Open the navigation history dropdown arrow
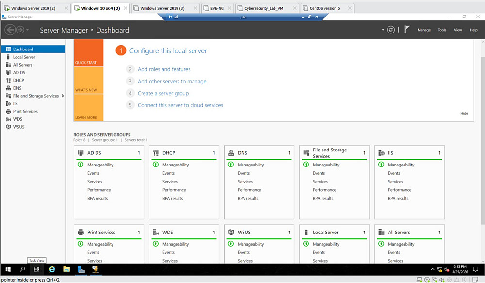The image size is (485, 283). click(x=28, y=30)
